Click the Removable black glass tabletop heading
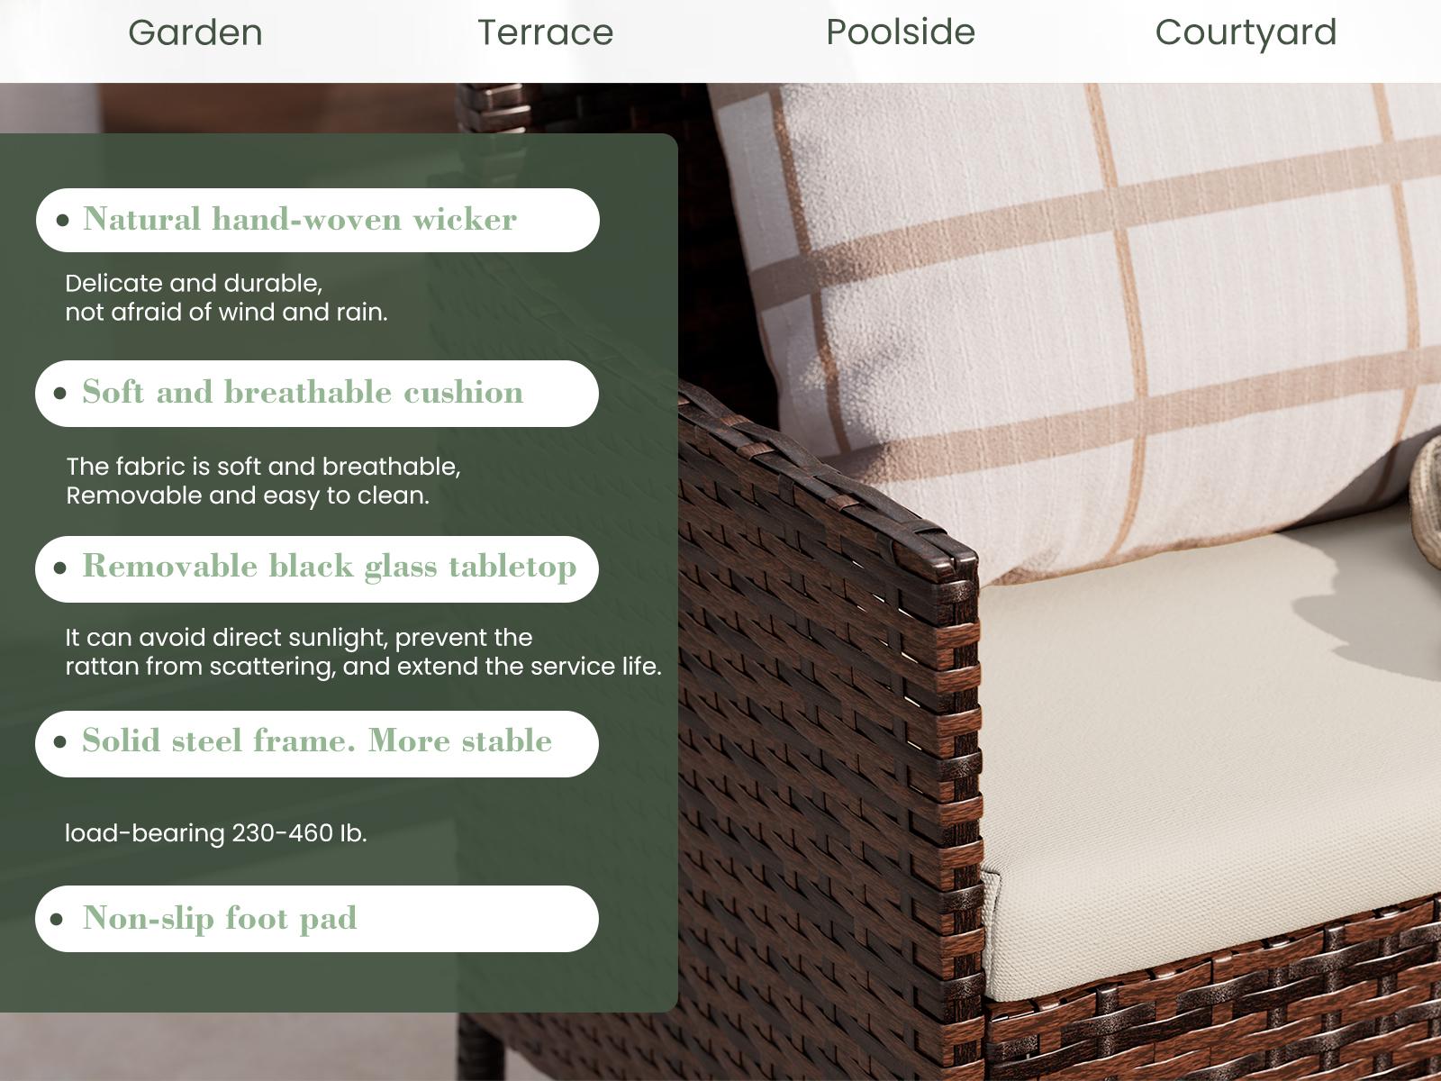 pos(330,567)
